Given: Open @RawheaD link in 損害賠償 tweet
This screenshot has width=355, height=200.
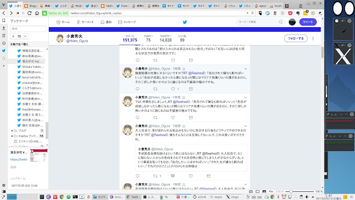Looking at the screenshot, I should (197, 73).
